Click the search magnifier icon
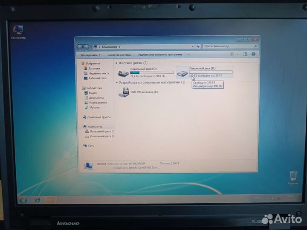The width and height of the screenshot is (307, 230). 255,46
